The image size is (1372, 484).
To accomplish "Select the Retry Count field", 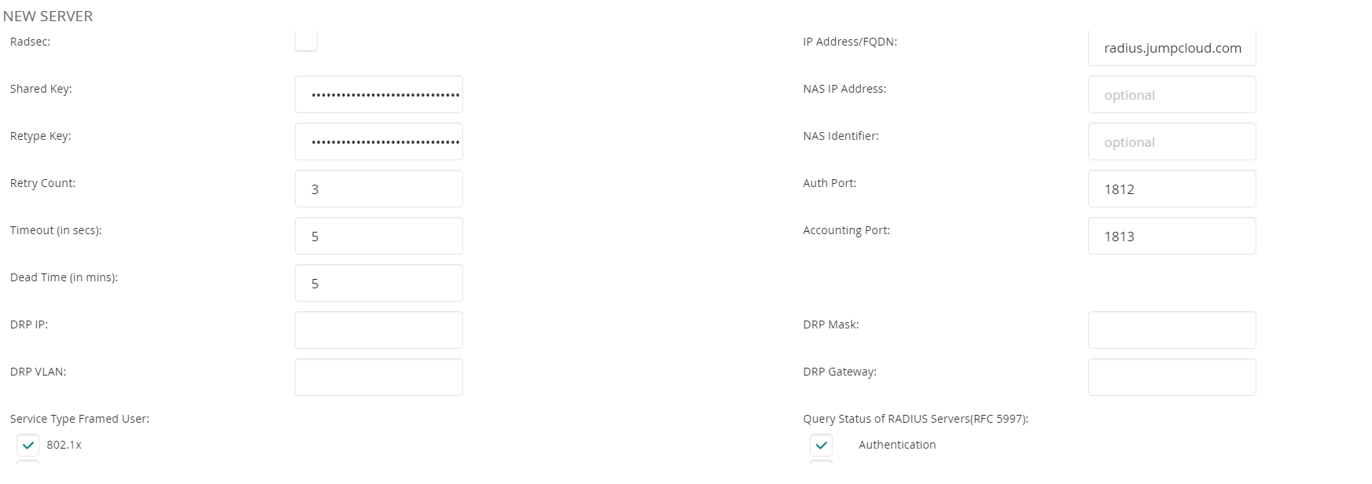I will pos(379,189).
